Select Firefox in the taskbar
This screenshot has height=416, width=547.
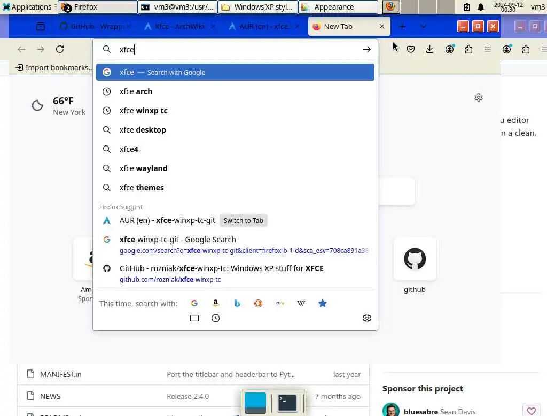98,7
